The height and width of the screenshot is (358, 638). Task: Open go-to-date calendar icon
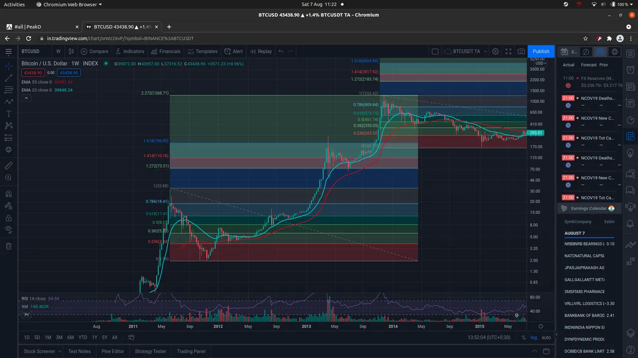pos(131,337)
